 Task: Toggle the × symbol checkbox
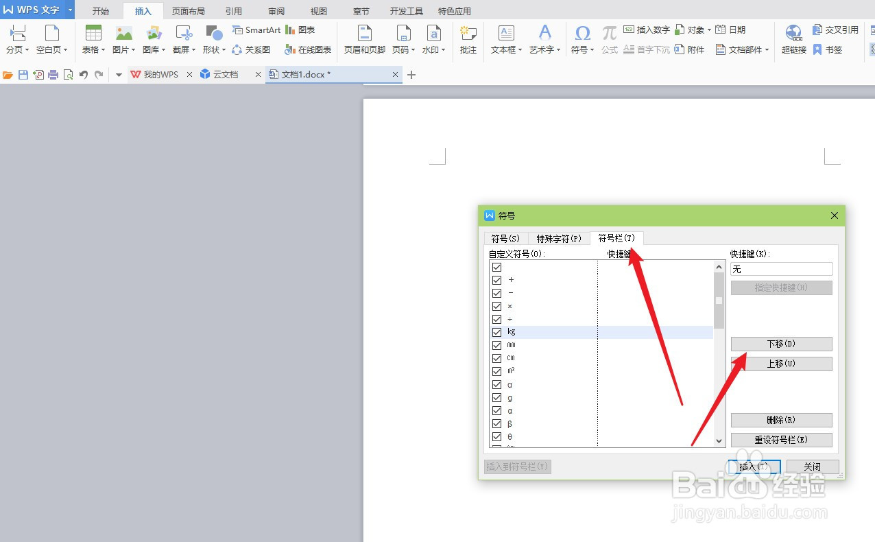click(x=497, y=306)
